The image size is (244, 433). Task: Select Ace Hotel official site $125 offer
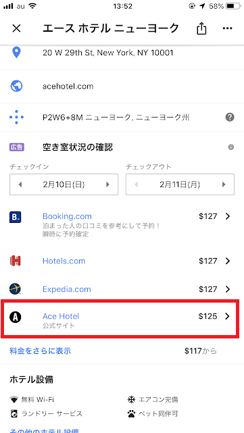(120, 320)
